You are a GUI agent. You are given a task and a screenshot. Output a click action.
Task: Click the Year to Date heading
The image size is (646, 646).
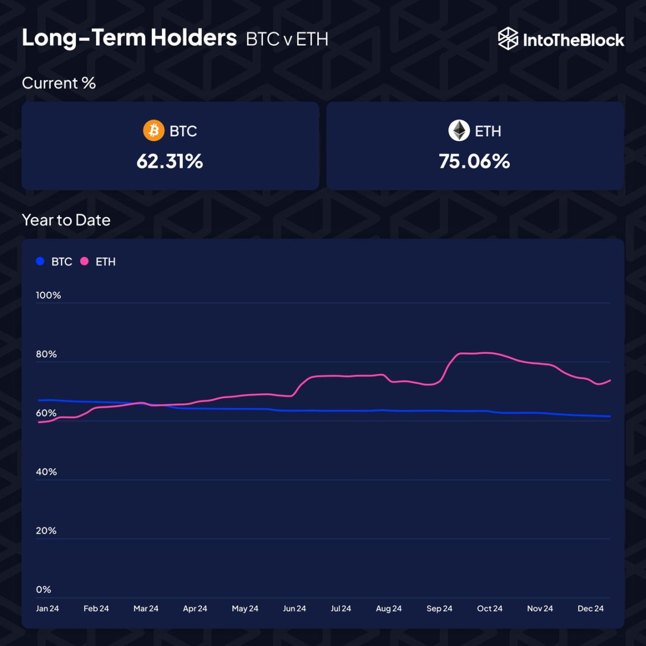(66, 220)
